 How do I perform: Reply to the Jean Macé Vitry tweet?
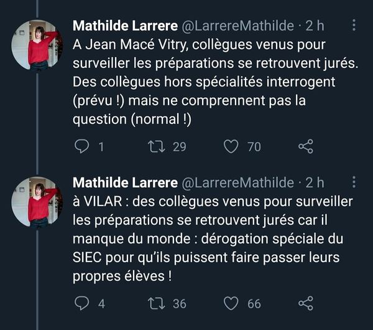pos(82,146)
